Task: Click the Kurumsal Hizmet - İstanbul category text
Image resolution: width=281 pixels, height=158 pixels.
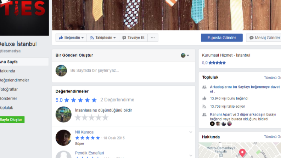Action: 226,55
